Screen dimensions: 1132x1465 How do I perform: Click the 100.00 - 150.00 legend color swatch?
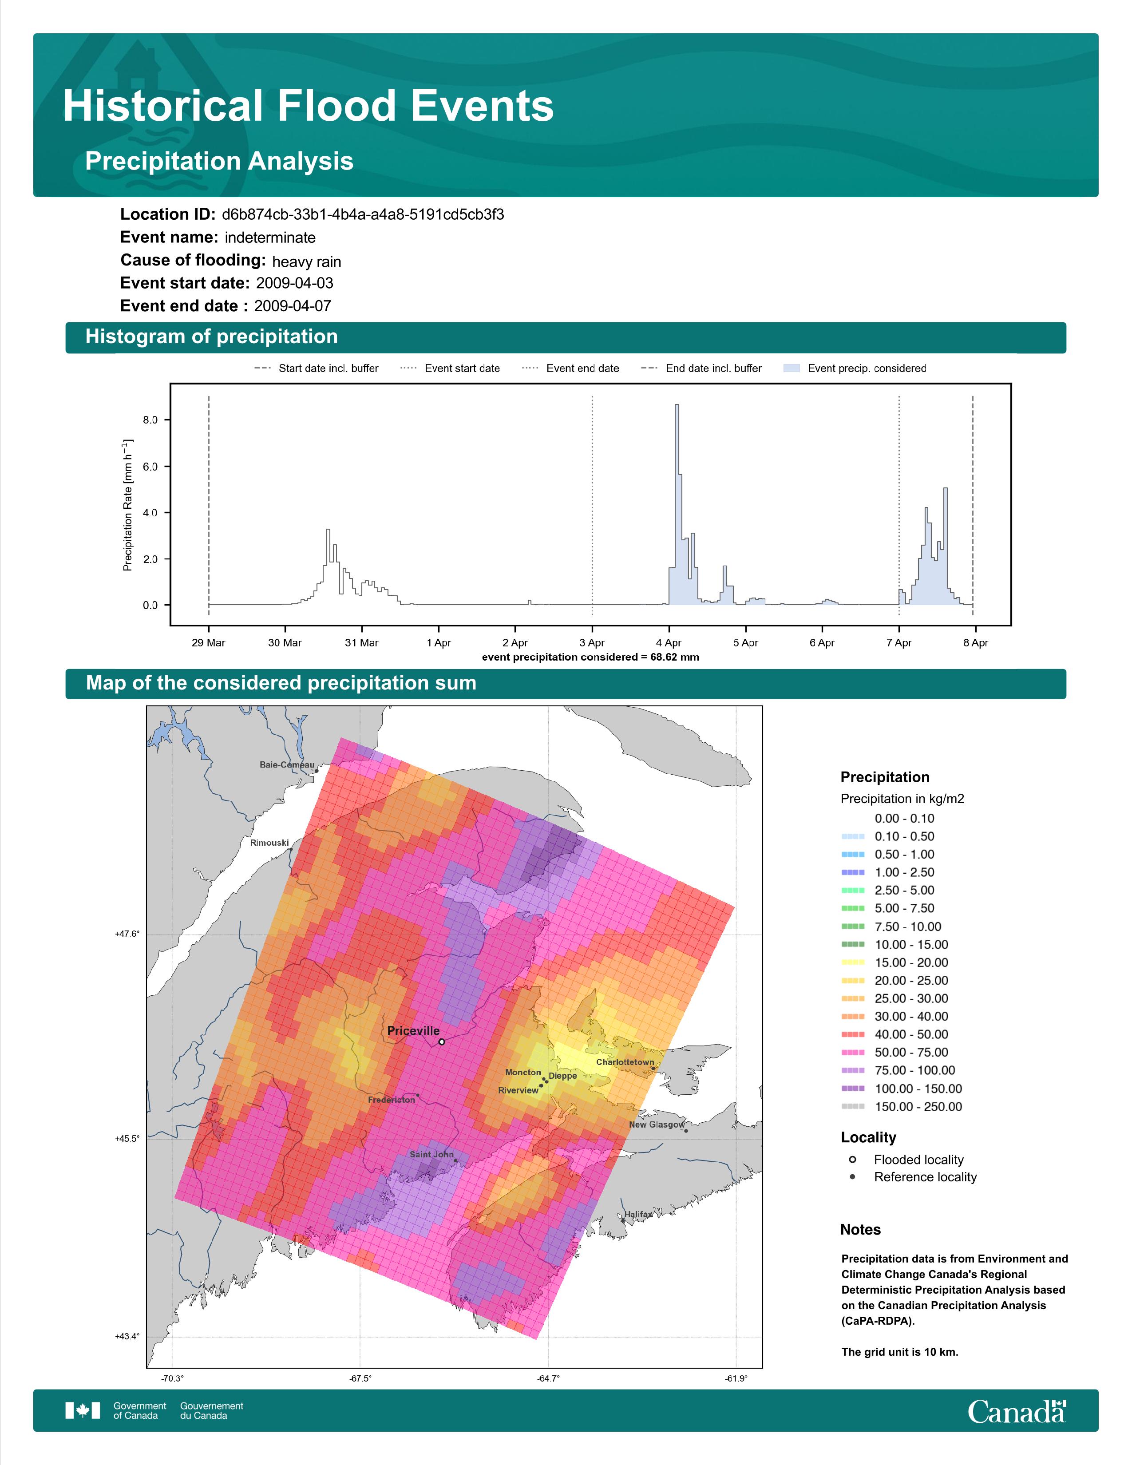[852, 1089]
